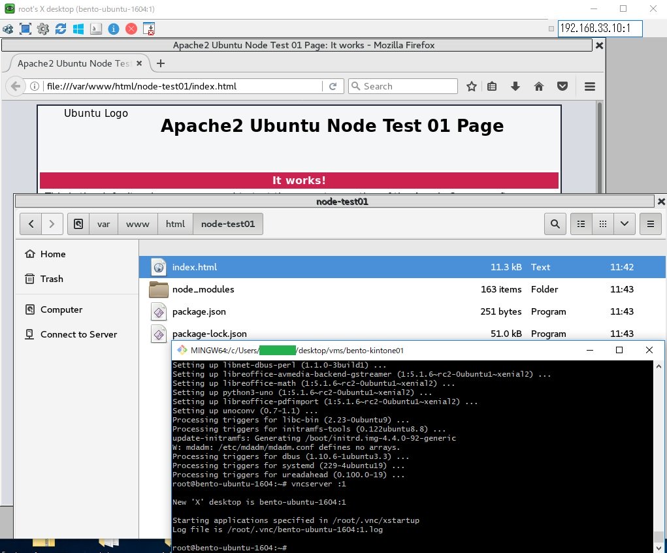The width and height of the screenshot is (667, 553).
Task: Click the Ubuntu Logo placeholder text
Action: click(x=96, y=113)
